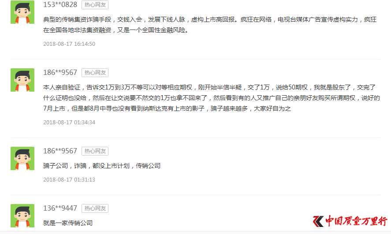Click avatar beside the 01:34:34 comment

click(x=22, y=80)
